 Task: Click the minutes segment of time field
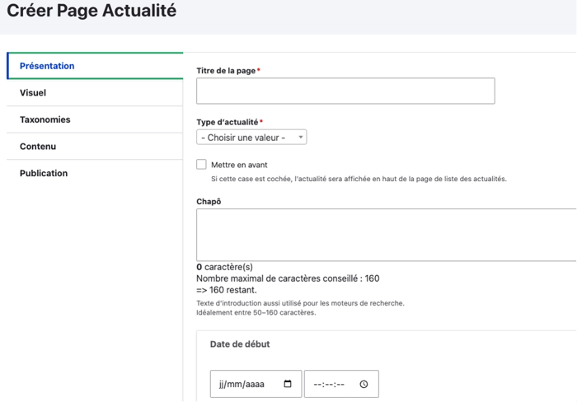point(329,384)
